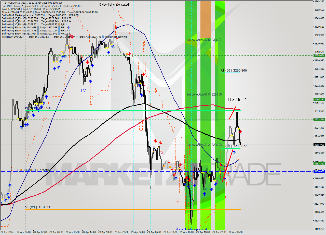Click the '30 Apr 02:00' time axis label
This screenshot has width=326, height=235.
tap(236, 232)
